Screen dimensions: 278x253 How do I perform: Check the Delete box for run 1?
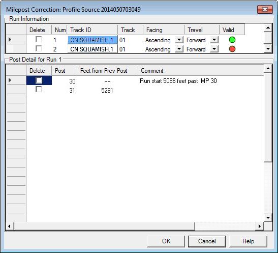click(x=39, y=39)
